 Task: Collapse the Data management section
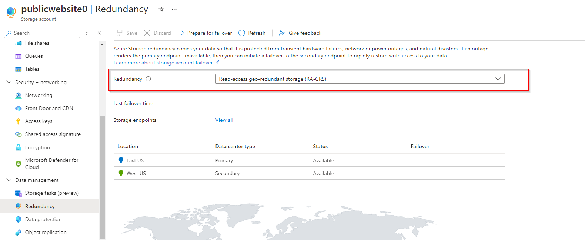click(9, 180)
